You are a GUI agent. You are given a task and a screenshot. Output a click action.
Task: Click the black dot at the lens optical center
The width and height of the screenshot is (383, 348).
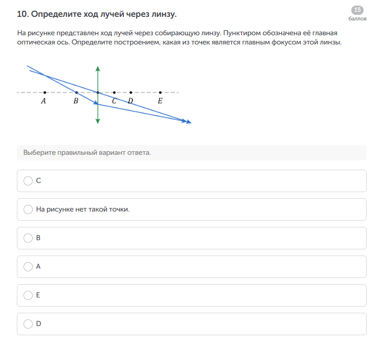[98, 92]
